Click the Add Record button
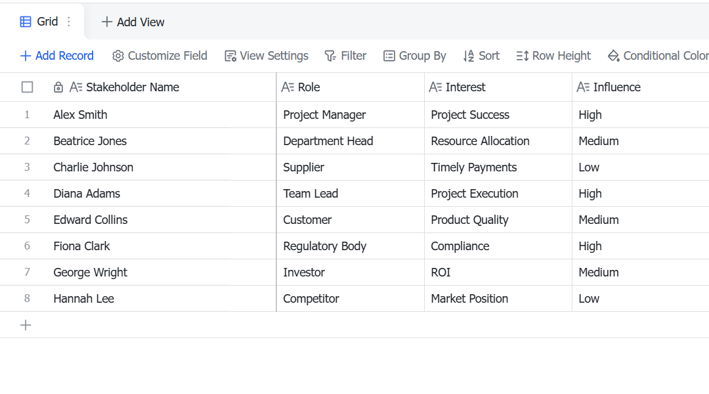709x394 pixels. click(x=57, y=56)
